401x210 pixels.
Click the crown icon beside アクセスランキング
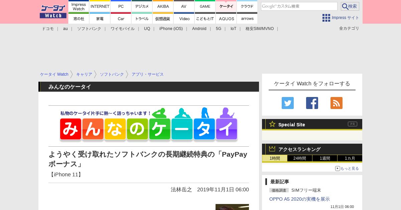coord(272,149)
